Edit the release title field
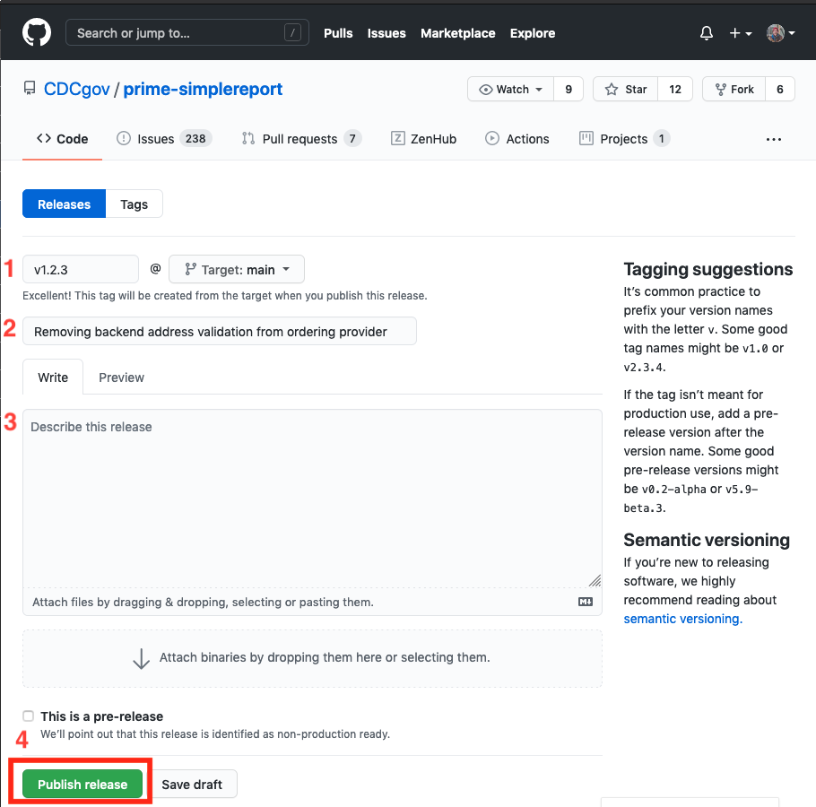 click(x=220, y=332)
